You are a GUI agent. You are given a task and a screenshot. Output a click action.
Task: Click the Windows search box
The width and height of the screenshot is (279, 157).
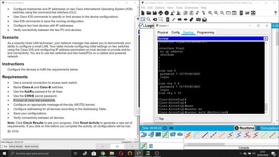click(40, 153)
